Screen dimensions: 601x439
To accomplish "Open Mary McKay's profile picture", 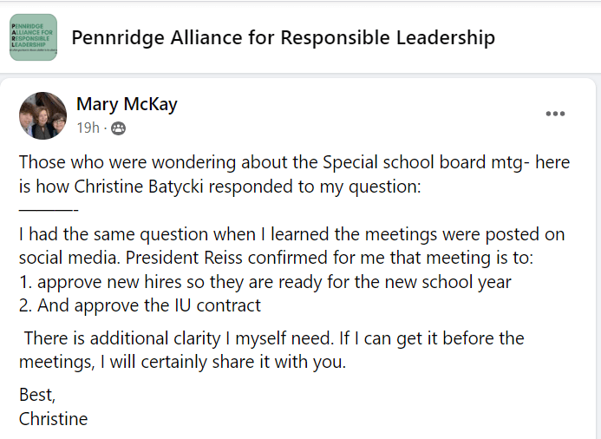I will [42, 115].
